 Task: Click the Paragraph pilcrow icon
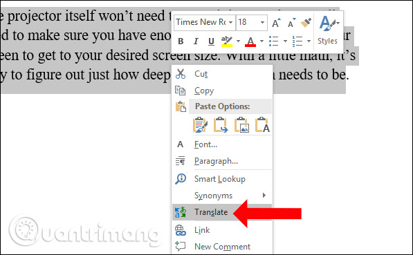pyautogui.click(x=181, y=161)
